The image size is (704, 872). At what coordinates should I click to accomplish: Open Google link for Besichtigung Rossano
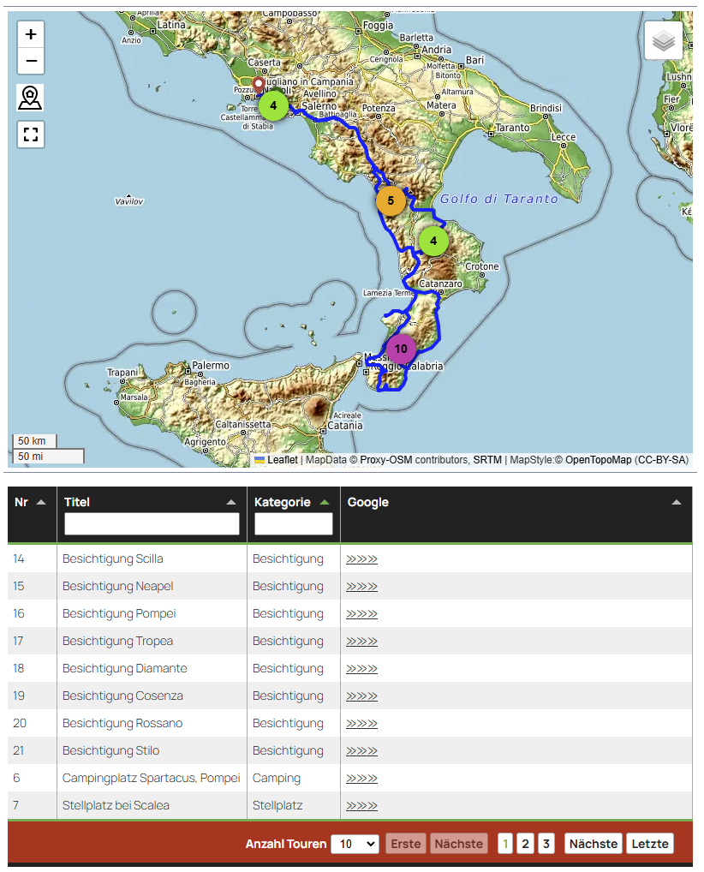[361, 724]
